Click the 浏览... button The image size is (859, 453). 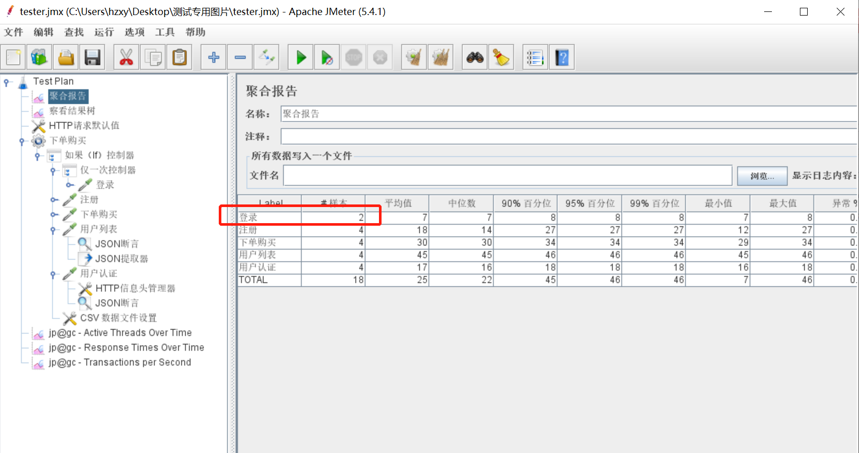(762, 176)
